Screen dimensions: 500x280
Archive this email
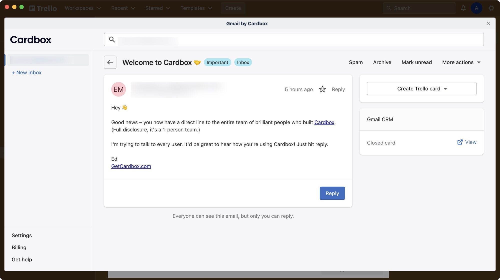tap(382, 62)
